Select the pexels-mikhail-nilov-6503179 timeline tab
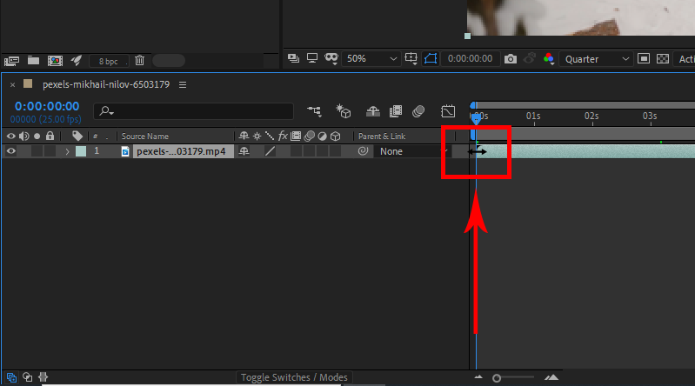 [x=106, y=84]
